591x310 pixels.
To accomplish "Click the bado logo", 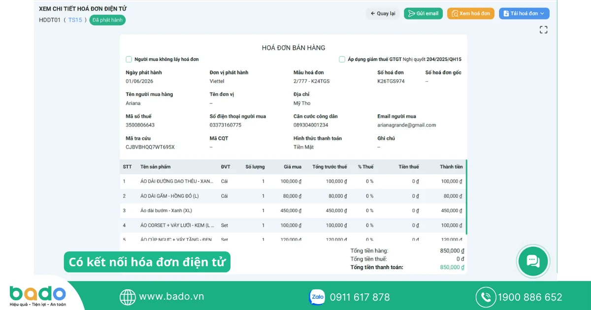I will click(x=37, y=296).
